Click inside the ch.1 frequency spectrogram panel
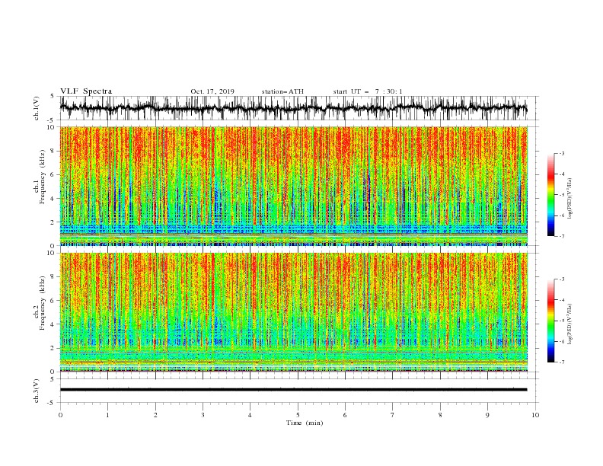Image resolution: width=603 pixels, height=466 pixels. coord(294,186)
